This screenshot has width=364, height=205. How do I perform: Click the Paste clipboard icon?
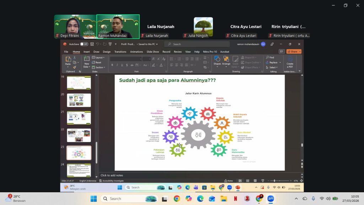click(x=68, y=61)
